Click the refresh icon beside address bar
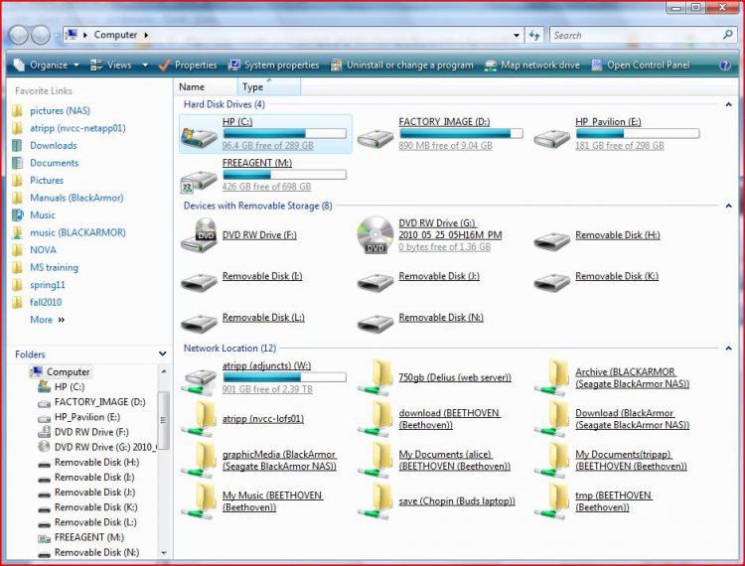 [534, 35]
